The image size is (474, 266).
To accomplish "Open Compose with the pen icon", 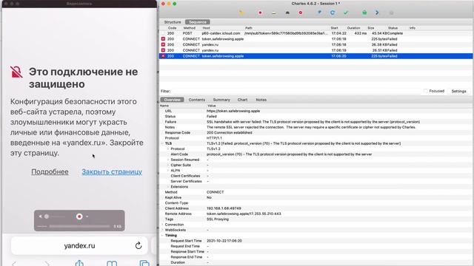I will pos(319,13).
